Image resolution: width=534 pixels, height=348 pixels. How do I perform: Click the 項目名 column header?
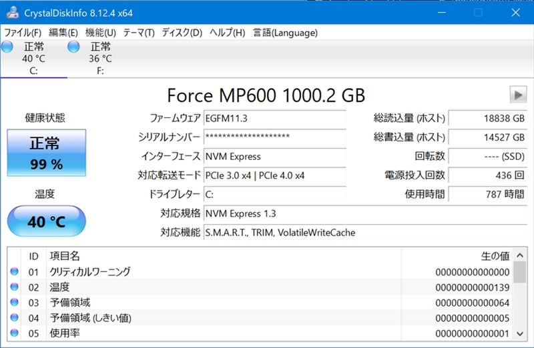(224, 256)
